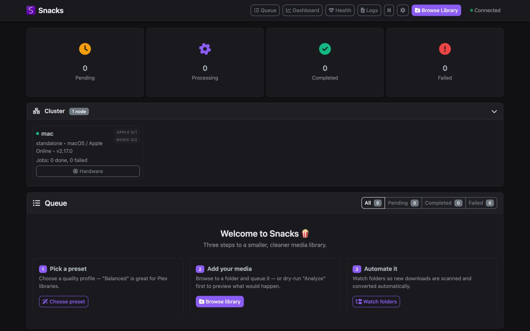
Task: Click the 1 node badge
Action: click(x=79, y=111)
